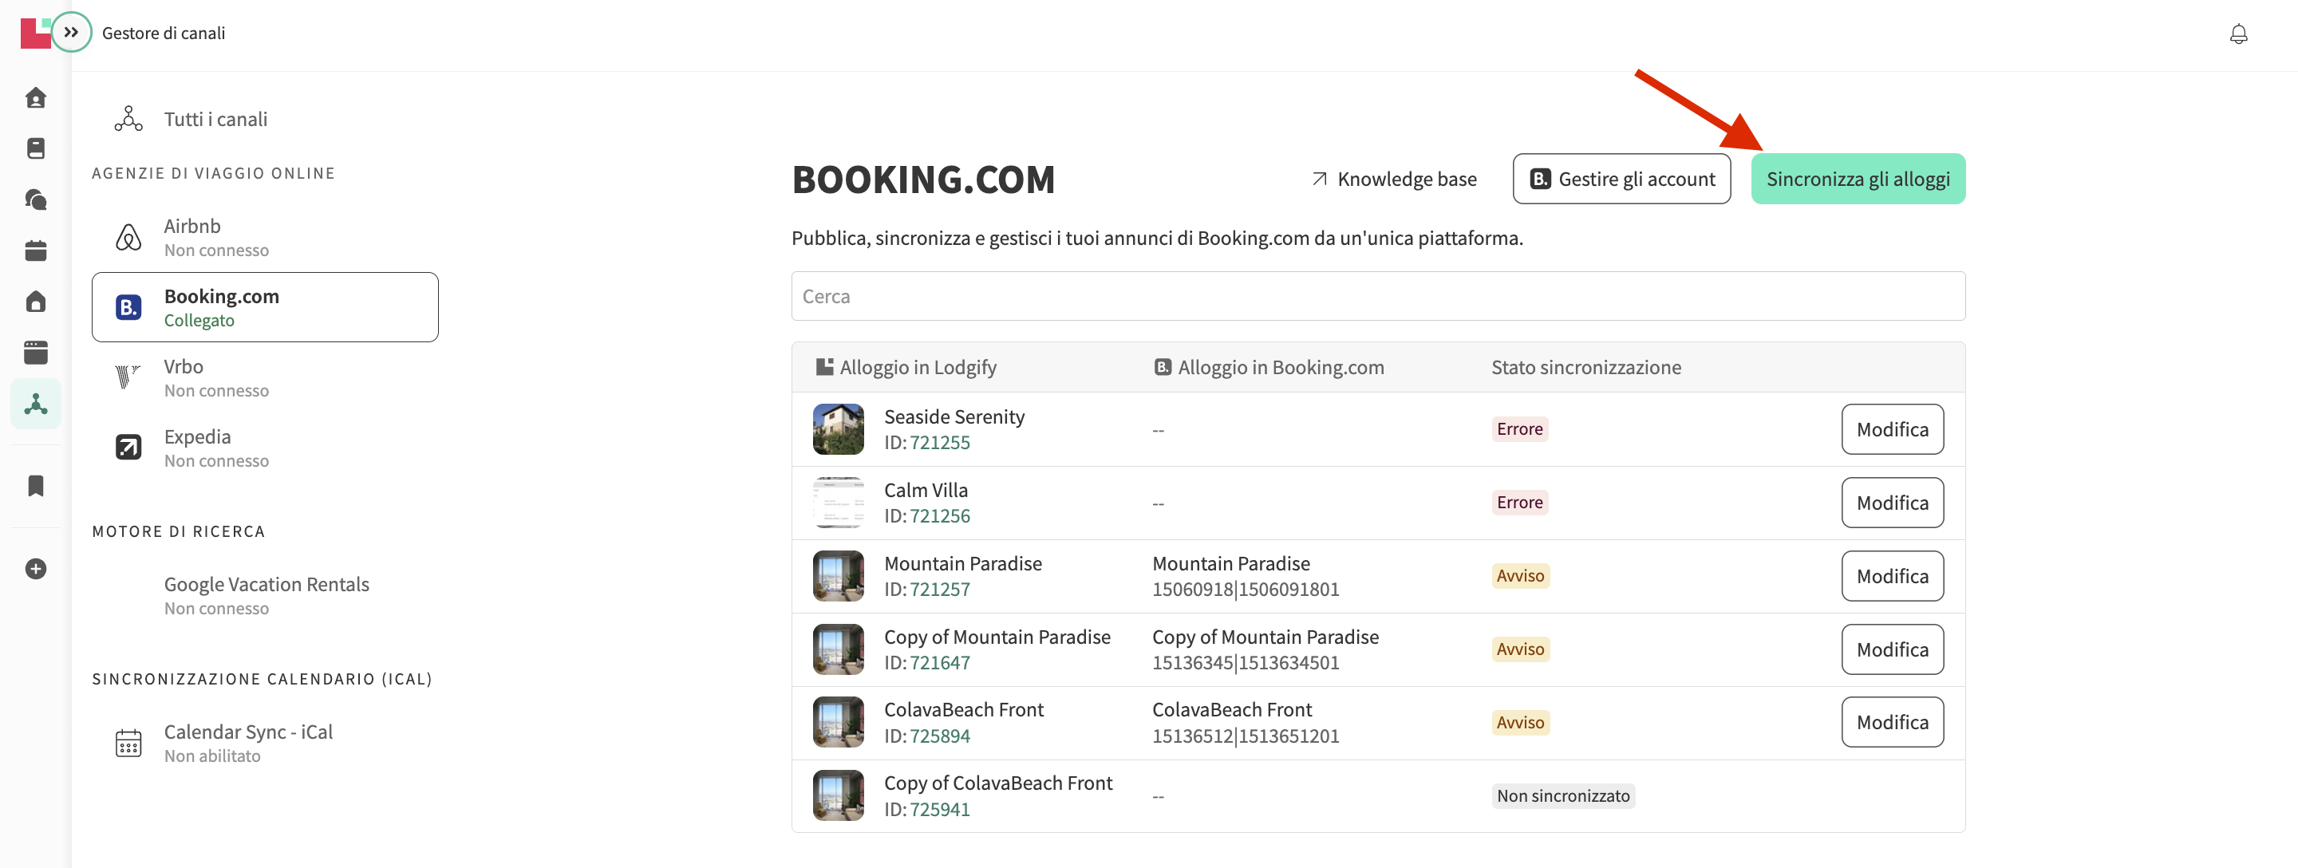Open the reservations book icon in sidebar
The image size is (2298, 868).
tap(36, 149)
